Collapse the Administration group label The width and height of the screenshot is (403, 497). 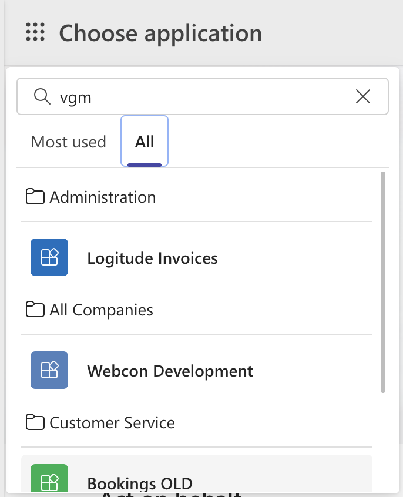click(103, 197)
